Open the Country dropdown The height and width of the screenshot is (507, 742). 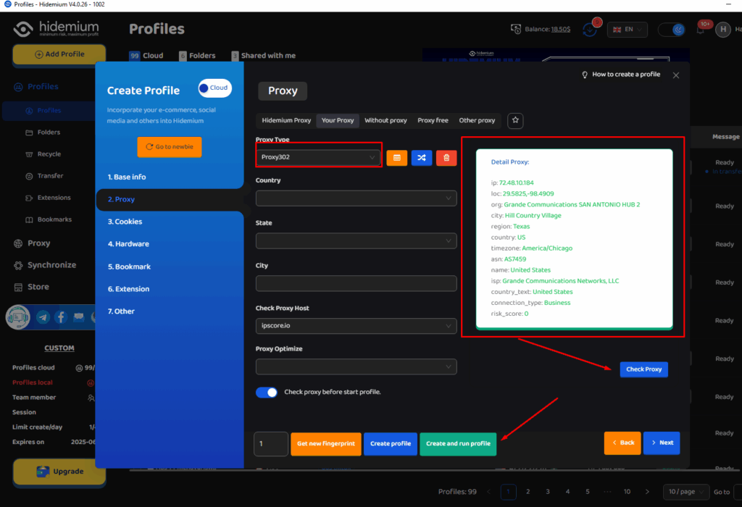pos(356,198)
